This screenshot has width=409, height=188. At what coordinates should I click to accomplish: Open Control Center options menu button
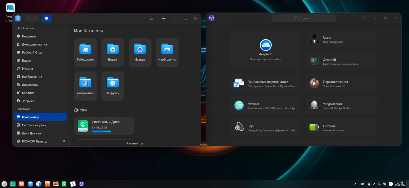pyautogui.click(x=364, y=18)
